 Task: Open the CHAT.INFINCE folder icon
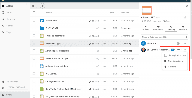click(x=42, y=28)
